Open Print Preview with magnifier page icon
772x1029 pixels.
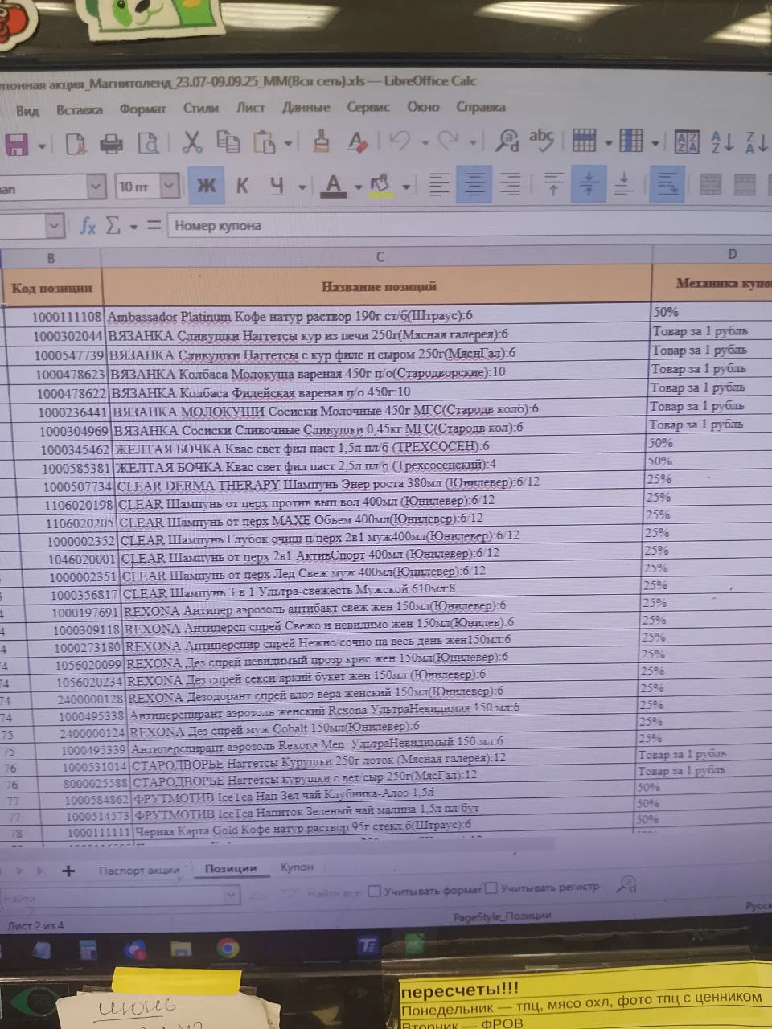click(149, 144)
